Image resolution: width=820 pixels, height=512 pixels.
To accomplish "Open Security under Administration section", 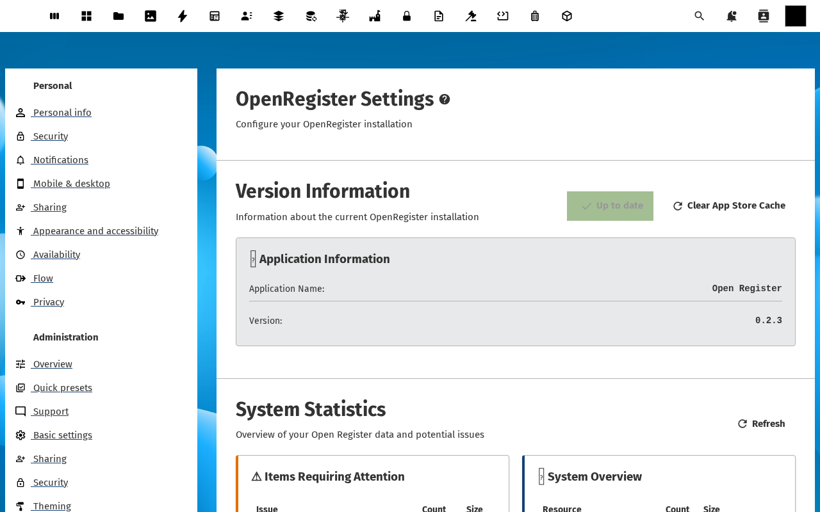I will (x=50, y=483).
